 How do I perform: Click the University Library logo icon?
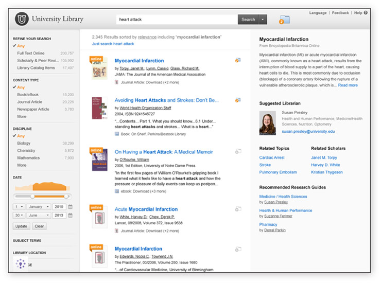22,19
